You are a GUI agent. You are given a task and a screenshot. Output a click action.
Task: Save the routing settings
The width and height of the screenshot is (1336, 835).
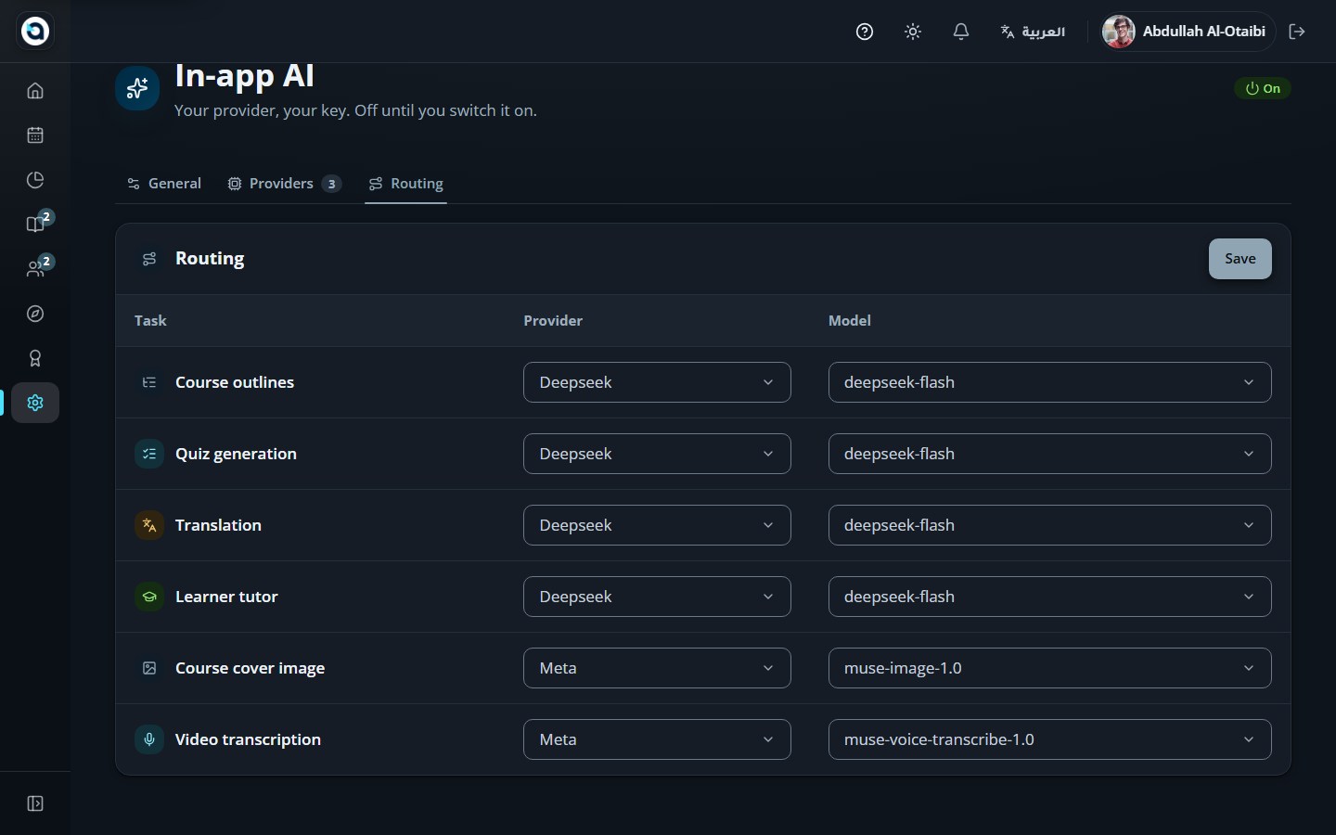[x=1240, y=259]
